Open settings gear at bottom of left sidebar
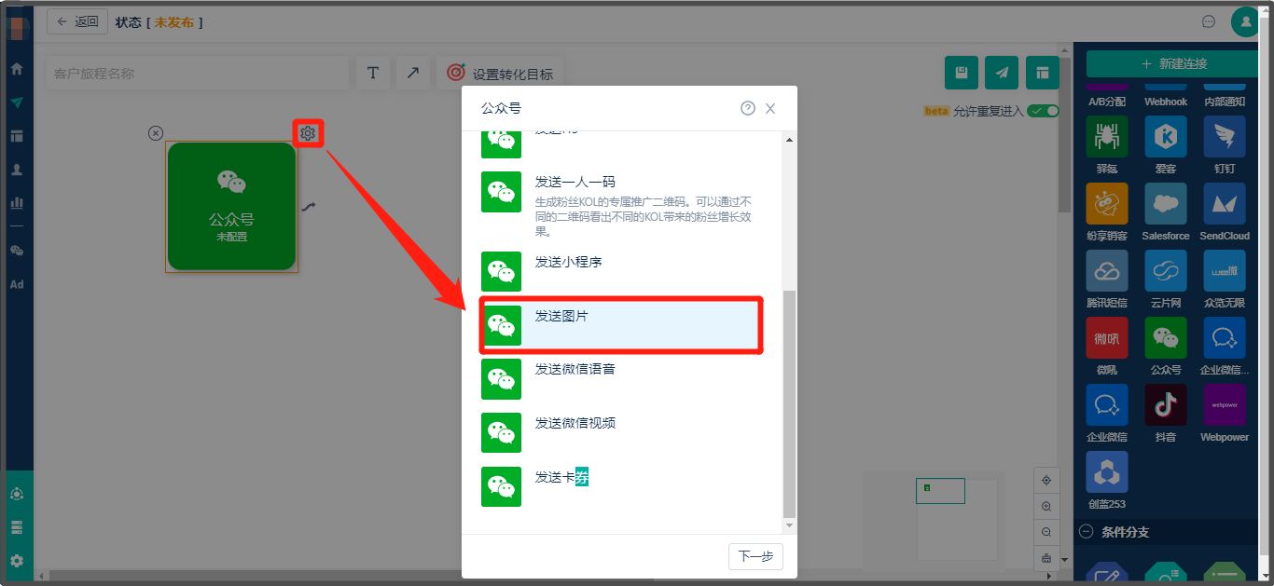The height and width of the screenshot is (586, 1274). (x=17, y=561)
